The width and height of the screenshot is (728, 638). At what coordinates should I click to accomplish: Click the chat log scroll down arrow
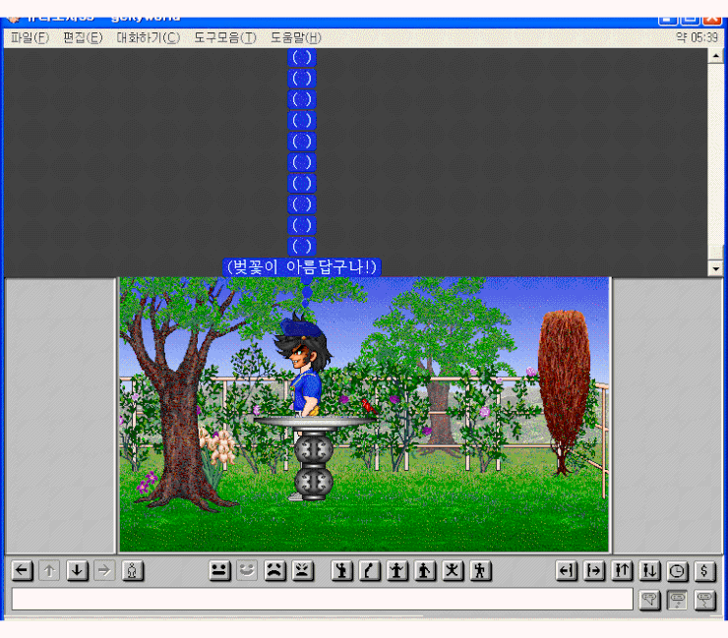[x=715, y=268]
